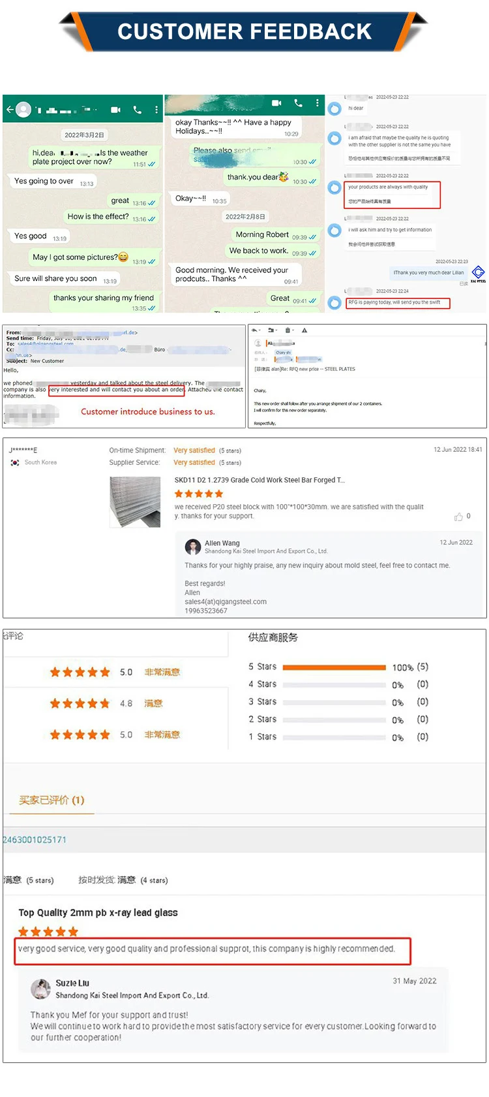This screenshot has width=489, height=1097.
Task: Open order number 2463001025171
Action: (x=34, y=840)
